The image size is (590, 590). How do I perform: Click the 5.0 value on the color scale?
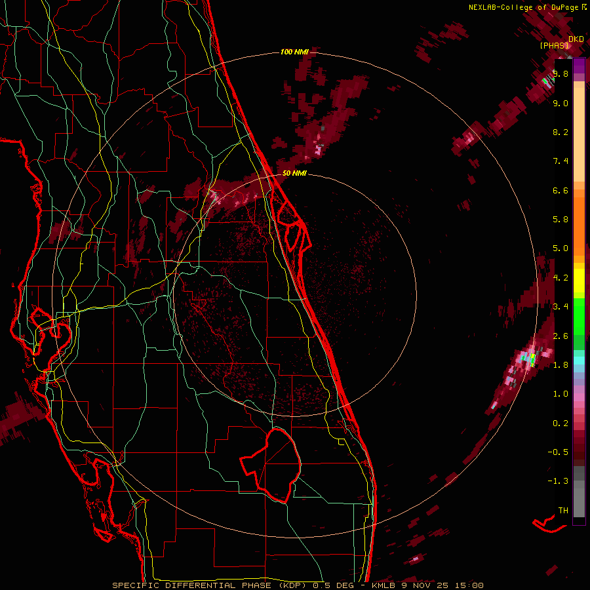560,248
